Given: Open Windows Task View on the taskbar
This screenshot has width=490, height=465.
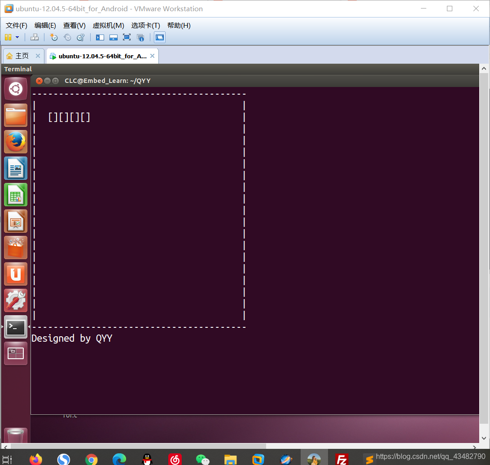Looking at the screenshot, I should [x=7, y=460].
